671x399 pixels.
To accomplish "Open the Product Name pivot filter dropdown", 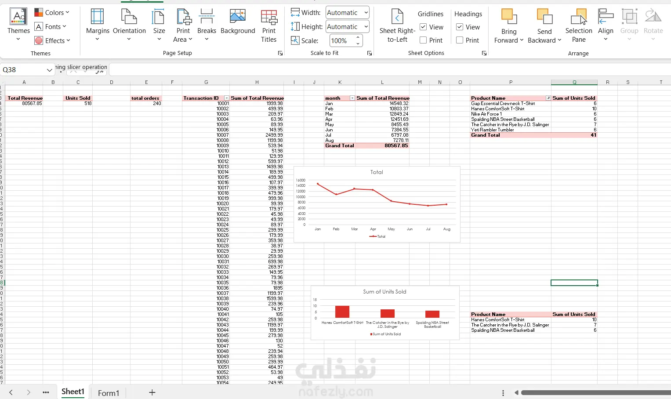I will [548, 98].
